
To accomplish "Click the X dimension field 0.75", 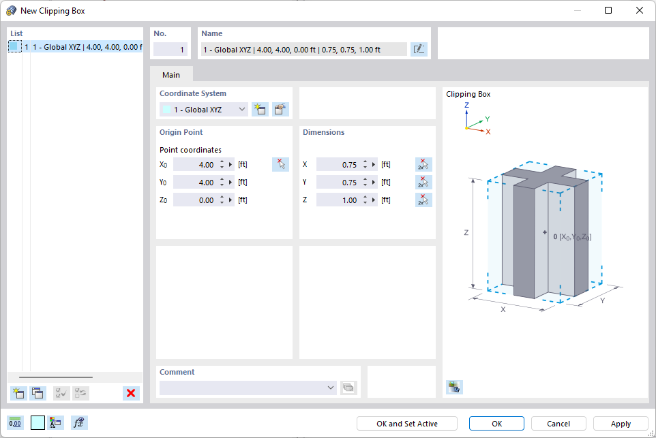I will click(338, 165).
